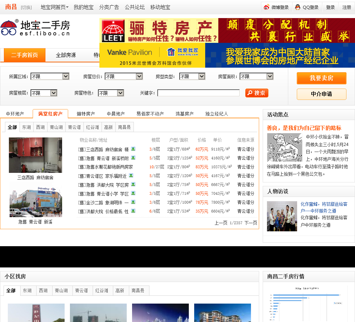Open the 所属区域 dropdown
Screen dimensions: 355x322
(x=50, y=77)
